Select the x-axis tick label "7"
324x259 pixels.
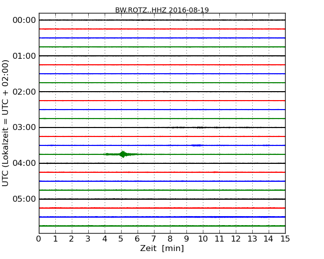point(154,239)
